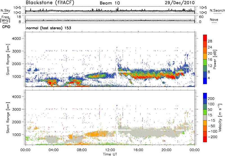Click the 'Beam 10' label
Screen dimensions: 225x156
[110, 3]
